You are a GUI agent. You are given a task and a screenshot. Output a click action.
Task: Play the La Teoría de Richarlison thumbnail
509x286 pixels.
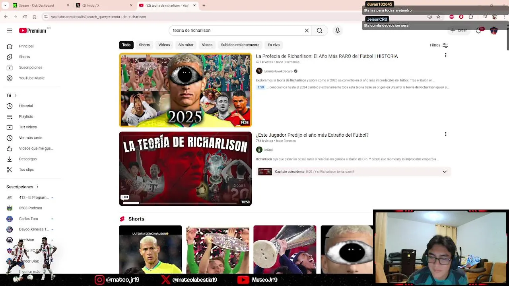pyautogui.click(x=185, y=168)
